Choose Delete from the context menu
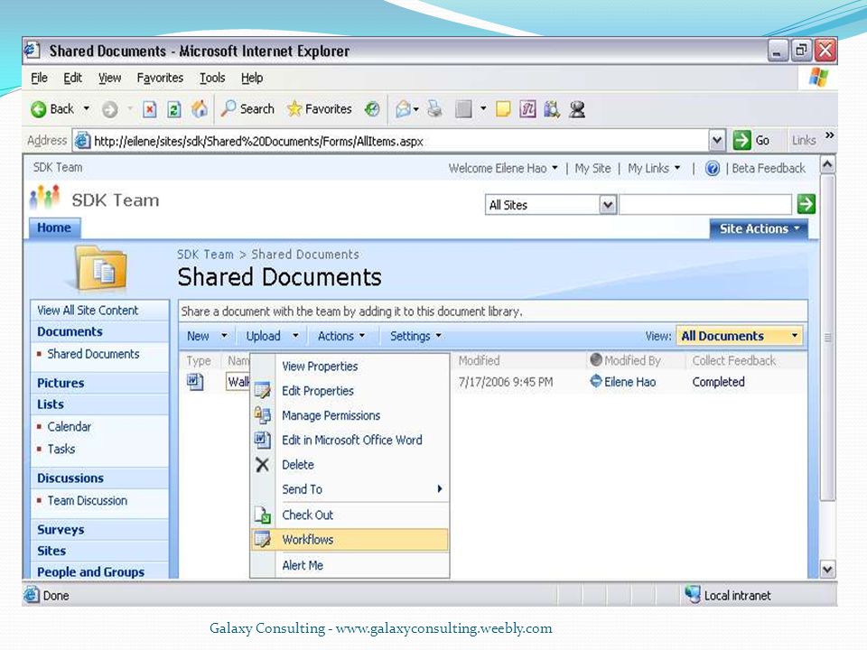 click(350, 464)
